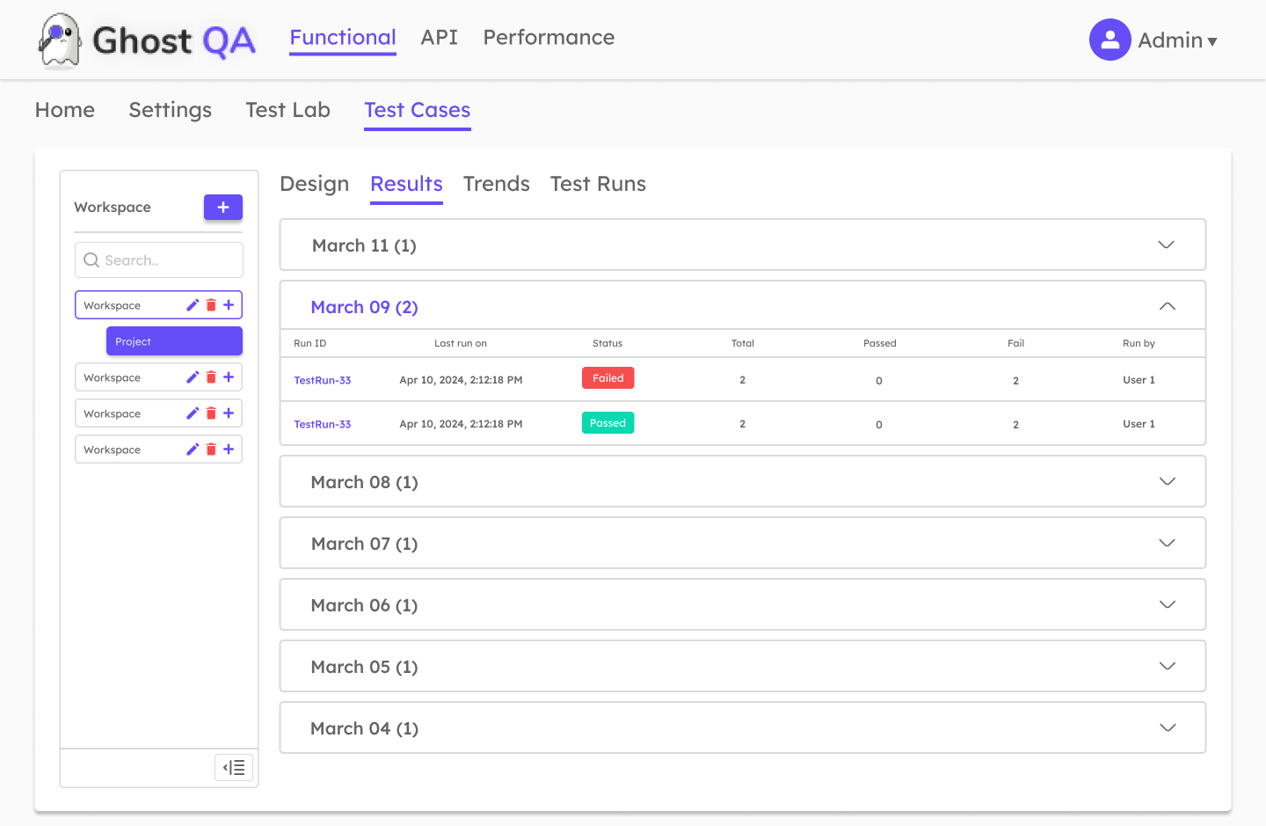Click the Admin user avatar icon
This screenshot has width=1266, height=826.
tap(1110, 40)
